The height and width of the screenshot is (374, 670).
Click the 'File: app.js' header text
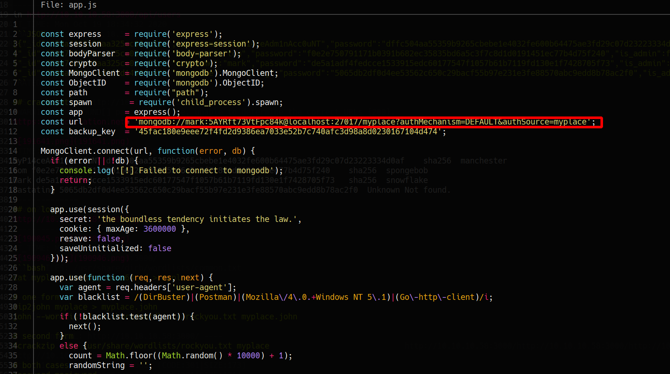(69, 5)
